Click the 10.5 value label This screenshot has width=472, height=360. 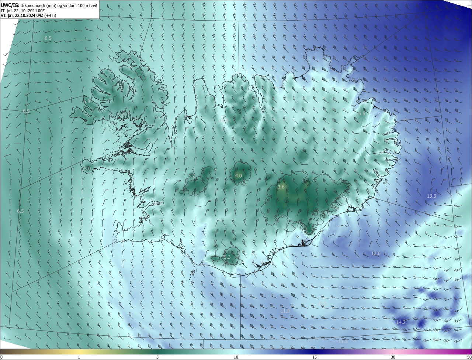click(x=322, y=304)
